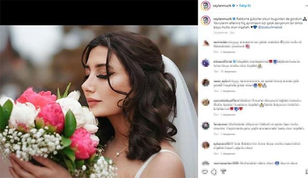Click the verified badge in the caption
The image size is (308, 178).
(x=234, y=19)
